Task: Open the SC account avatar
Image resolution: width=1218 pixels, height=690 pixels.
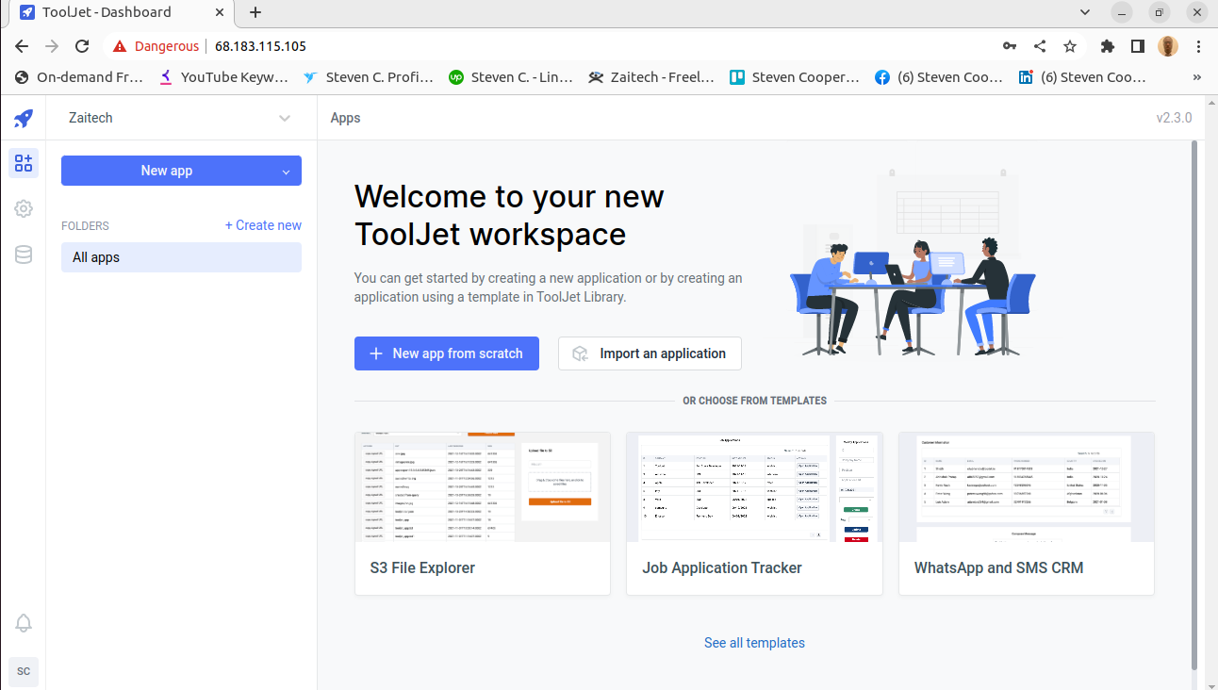Action: point(23,671)
